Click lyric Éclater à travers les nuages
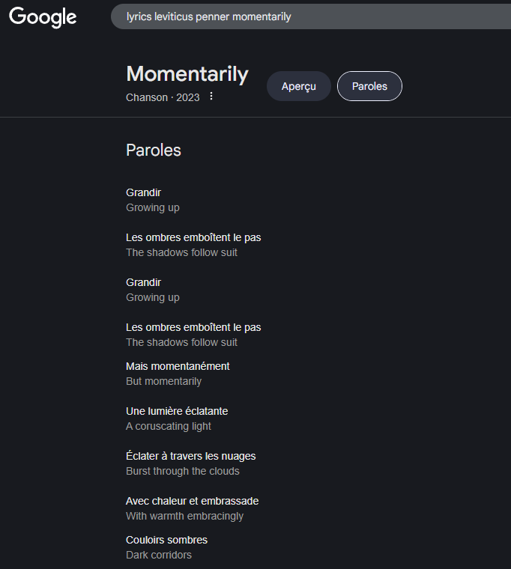Image resolution: width=511 pixels, height=569 pixels. point(190,456)
